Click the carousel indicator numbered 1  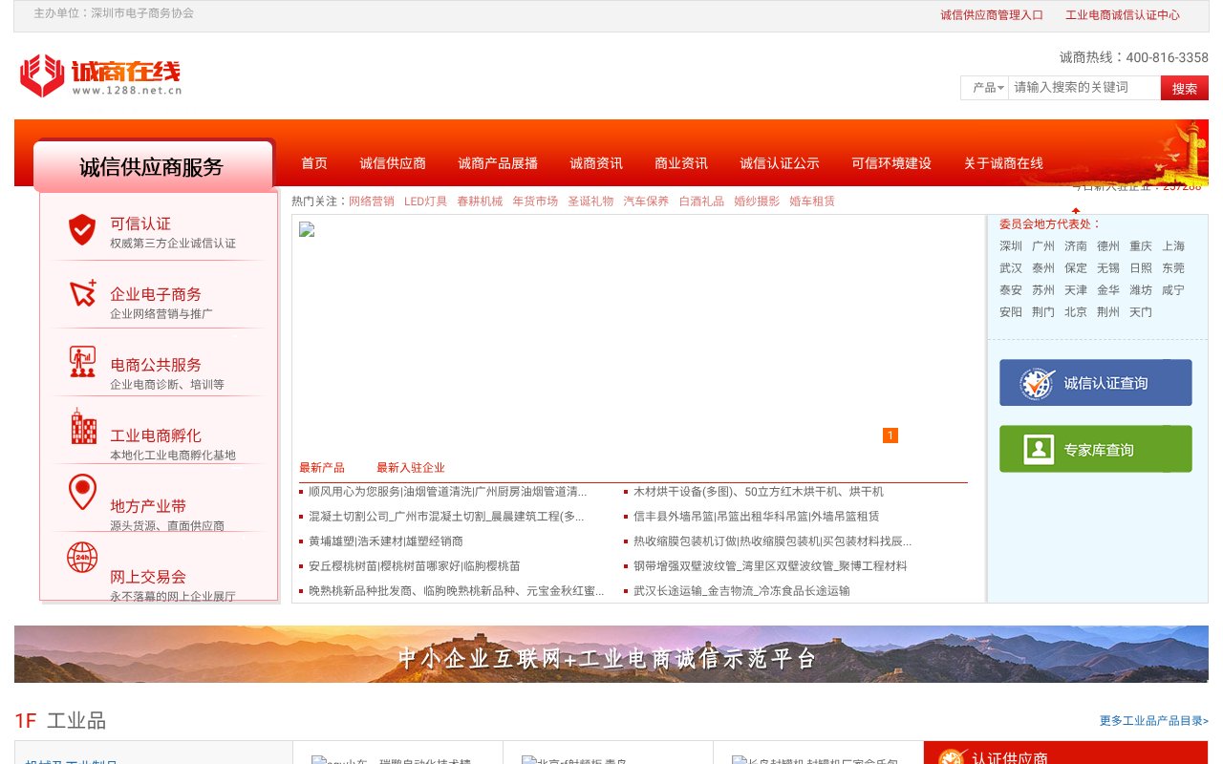tap(890, 435)
